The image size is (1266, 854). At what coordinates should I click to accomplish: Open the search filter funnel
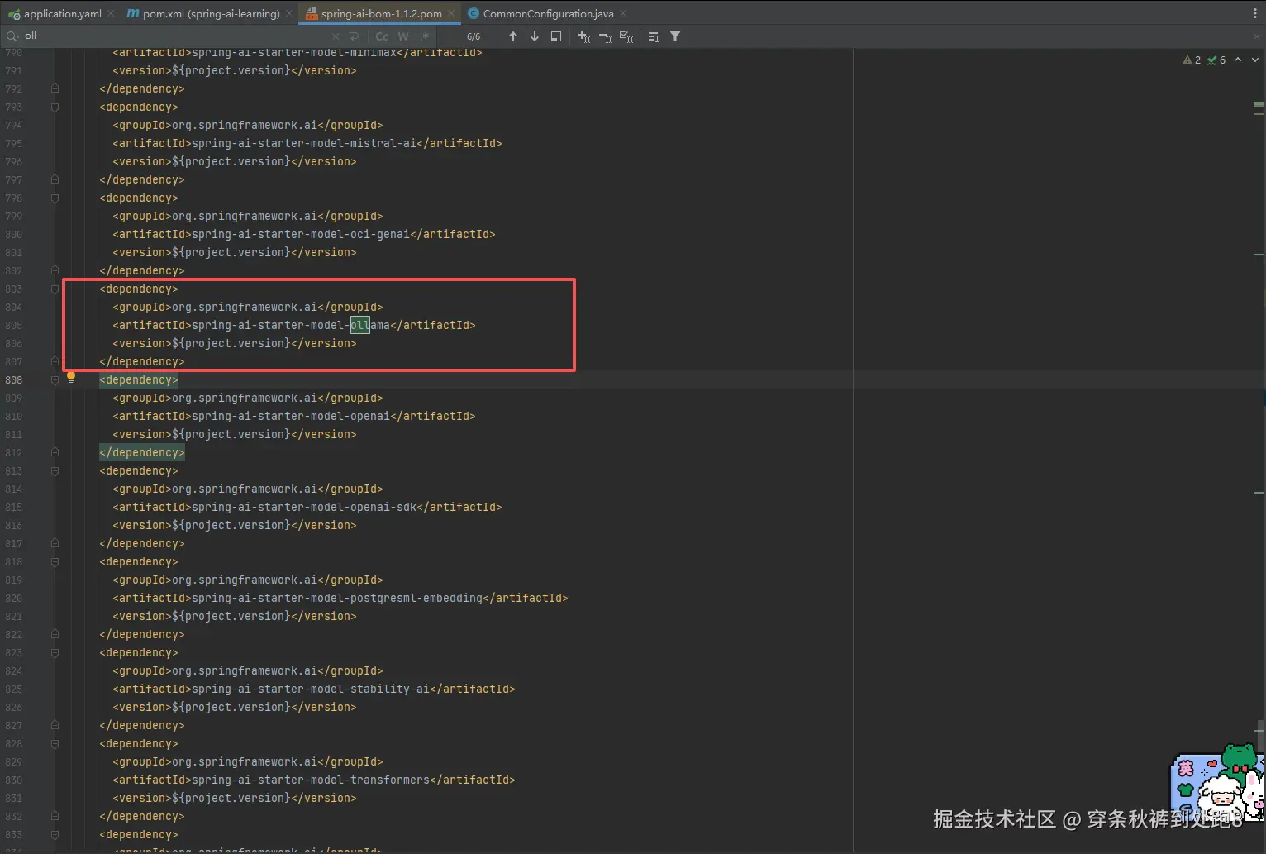(675, 36)
